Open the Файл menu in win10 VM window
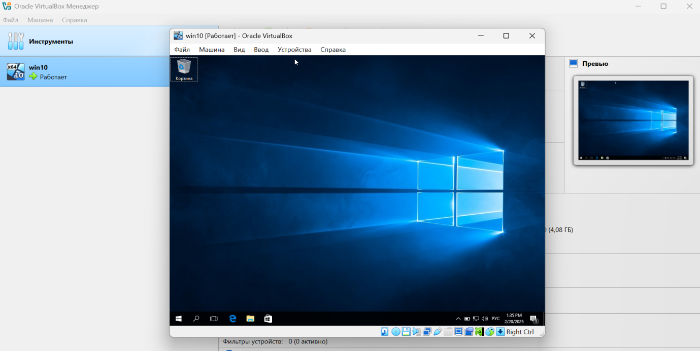 tap(182, 50)
